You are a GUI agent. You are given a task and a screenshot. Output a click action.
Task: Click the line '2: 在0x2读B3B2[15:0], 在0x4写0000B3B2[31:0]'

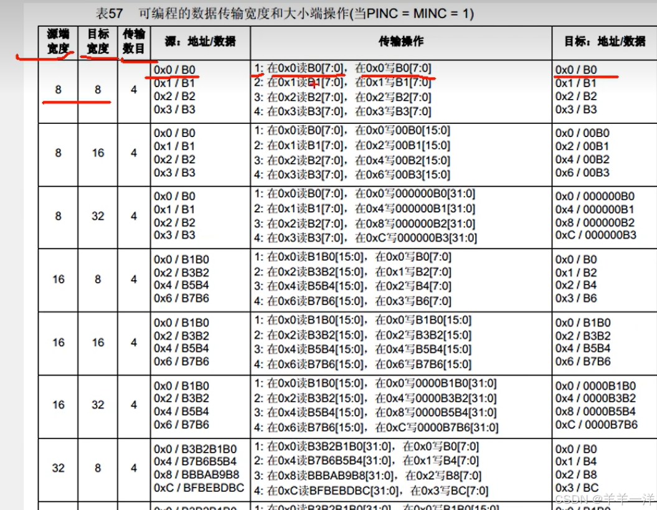pyautogui.click(x=375, y=398)
